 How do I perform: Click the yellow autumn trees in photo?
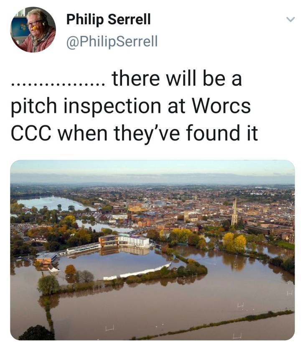click(x=234, y=243)
